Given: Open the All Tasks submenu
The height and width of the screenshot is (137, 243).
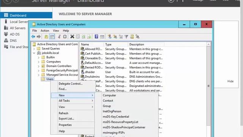Looking at the screenshot, I should (x=73, y=100).
